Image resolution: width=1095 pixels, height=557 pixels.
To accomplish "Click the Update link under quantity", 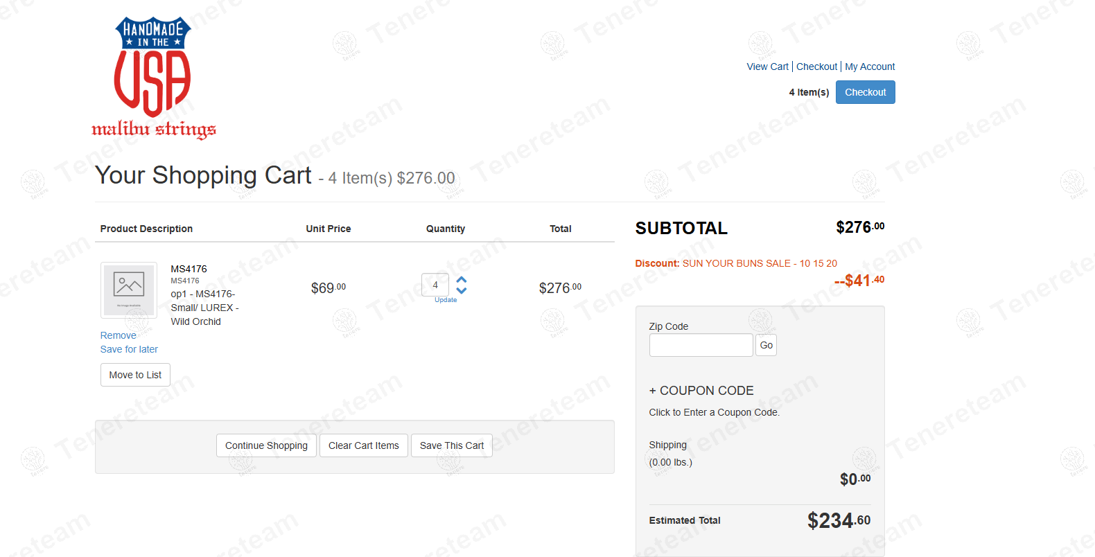I will coord(446,300).
